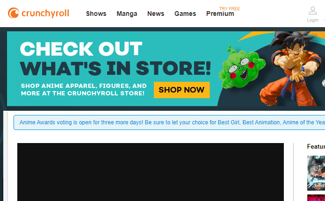
Task: Click the Crunchyroll orange logo icon
Action: [x=14, y=13]
